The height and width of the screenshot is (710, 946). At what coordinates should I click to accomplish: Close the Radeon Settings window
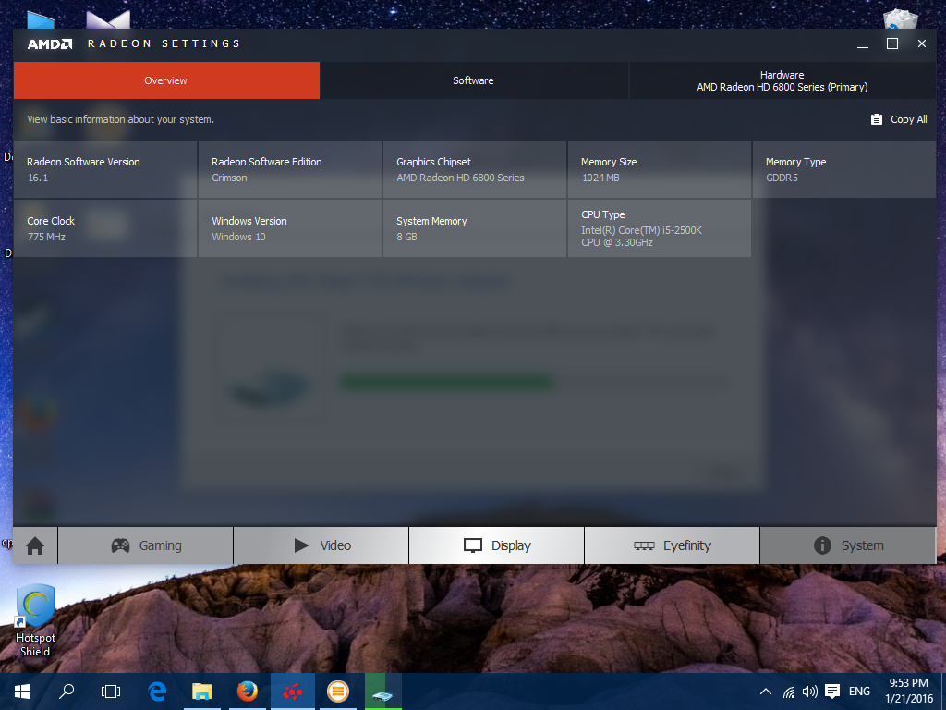922,43
